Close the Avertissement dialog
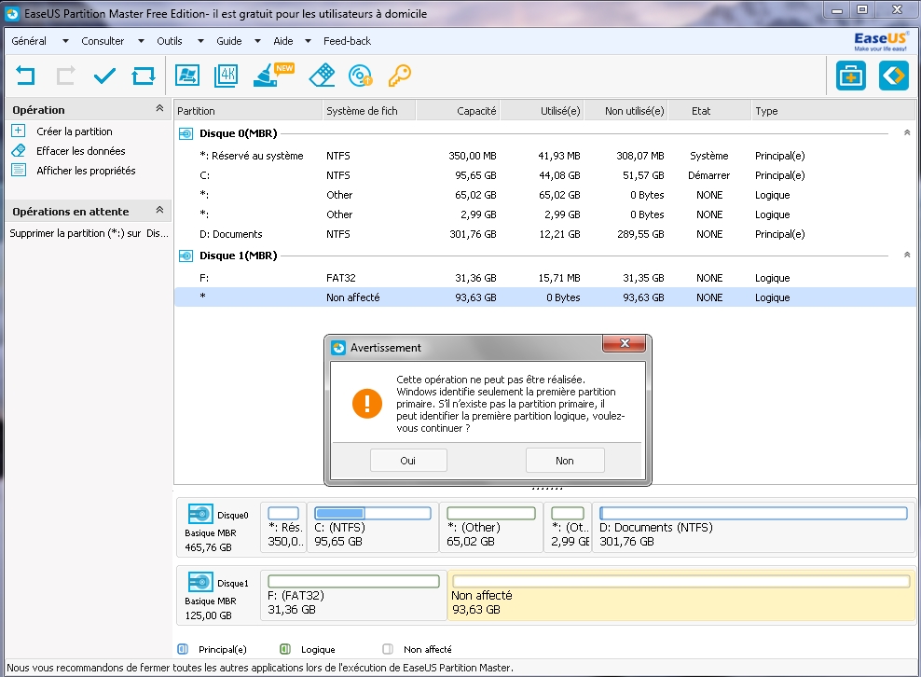Screen dimensions: 921x677 pos(625,343)
